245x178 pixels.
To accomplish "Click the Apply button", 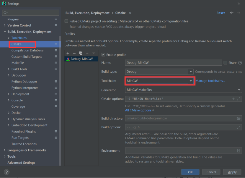I will [232, 172].
